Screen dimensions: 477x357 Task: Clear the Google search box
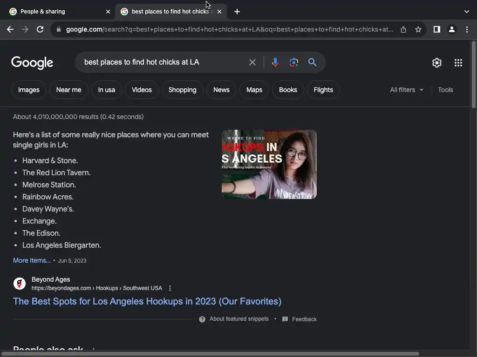coord(252,62)
